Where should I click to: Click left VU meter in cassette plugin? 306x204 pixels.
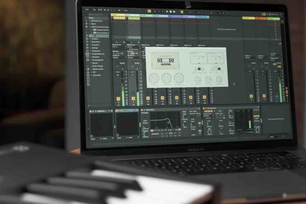pos(198,58)
